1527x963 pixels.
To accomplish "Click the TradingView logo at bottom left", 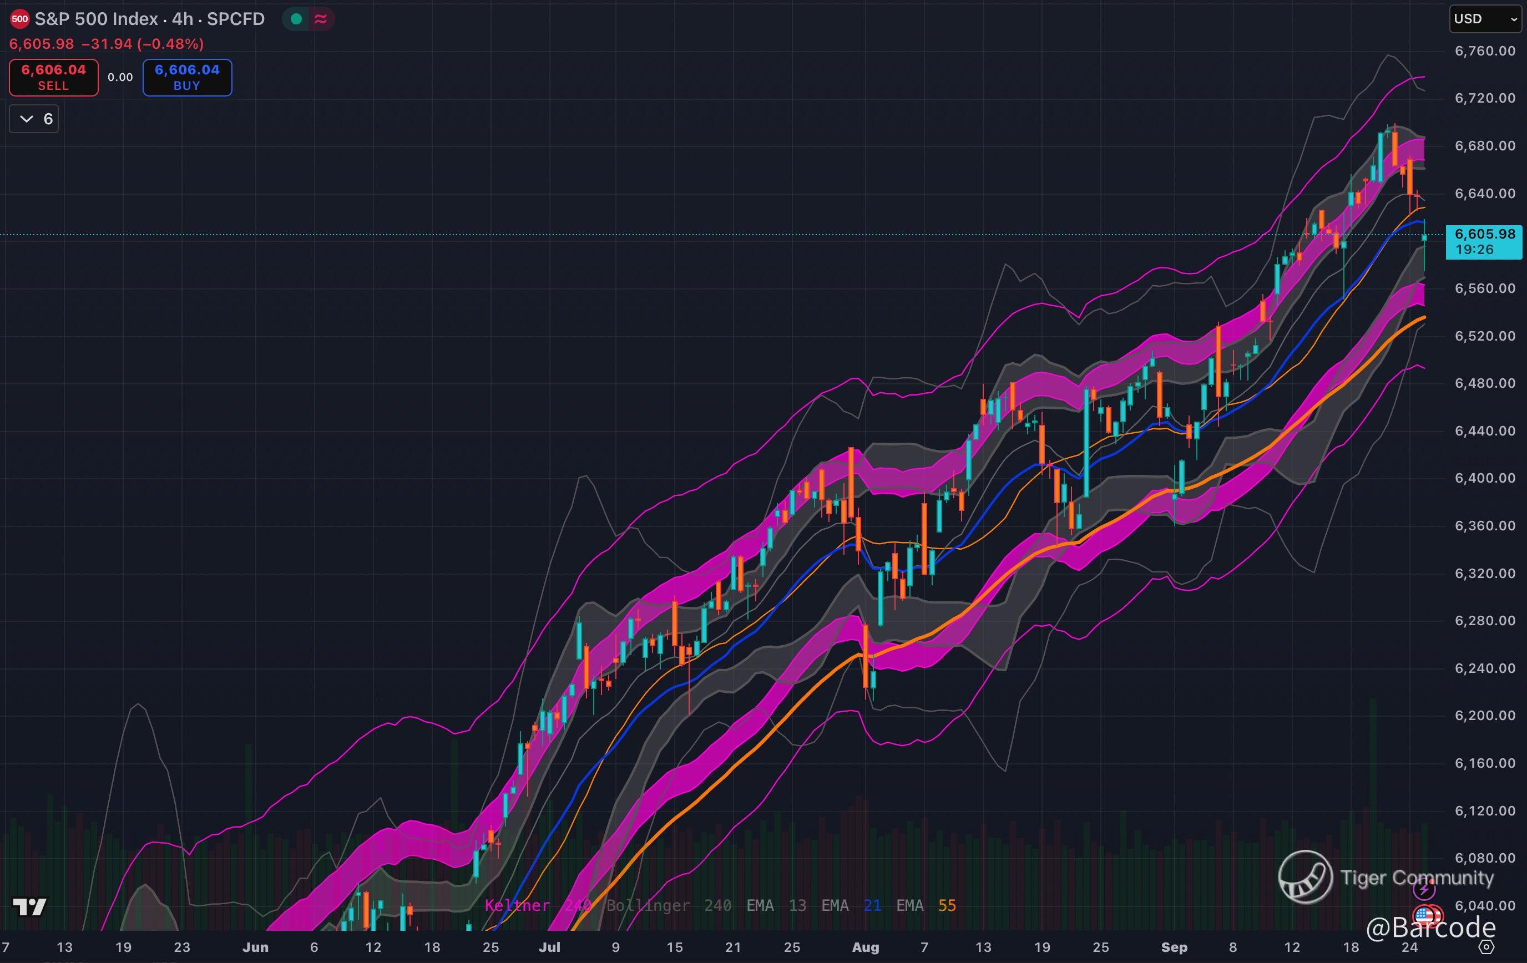I will point(30,906).
